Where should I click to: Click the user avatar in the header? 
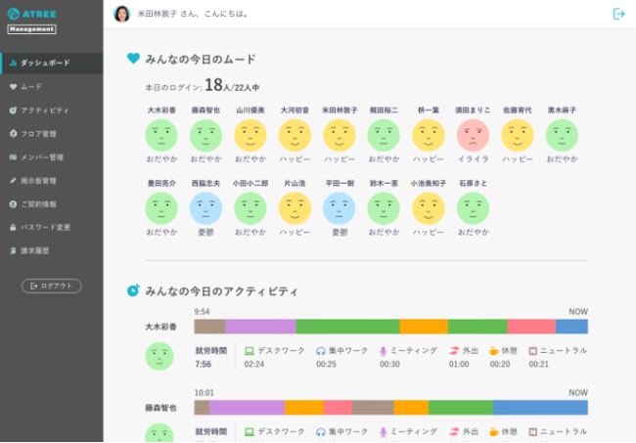coord(122,14)
